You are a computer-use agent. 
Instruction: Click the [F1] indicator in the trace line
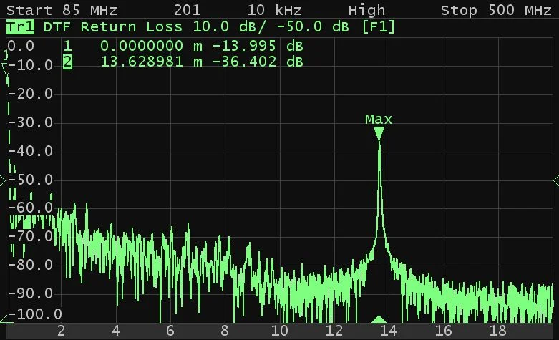378,27
